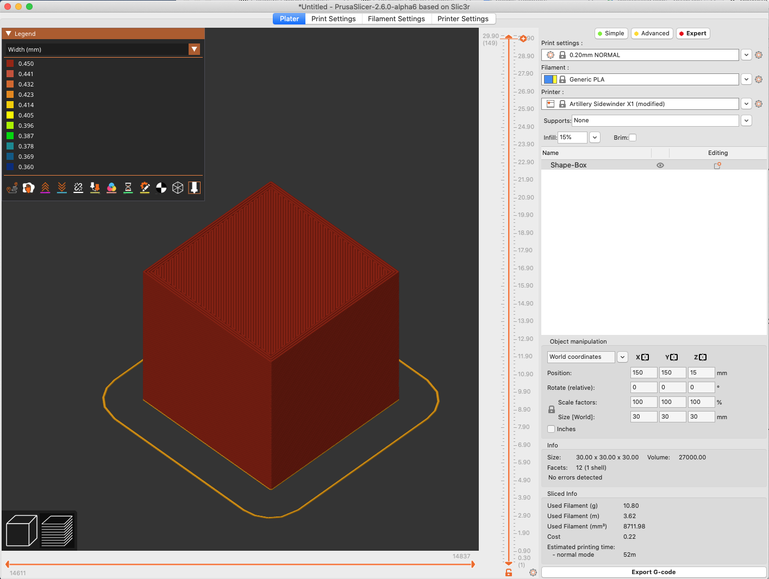This screenshot has height=579, width=769.
Task: Toggle the scale factors lock icon
Action: (x=552, y=409)
